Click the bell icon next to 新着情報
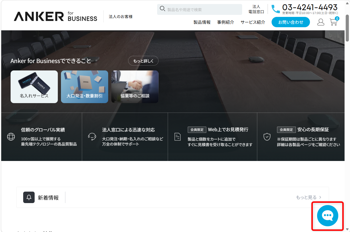The image size is (350, 232). pyautogui.click(x=29, y=197)
